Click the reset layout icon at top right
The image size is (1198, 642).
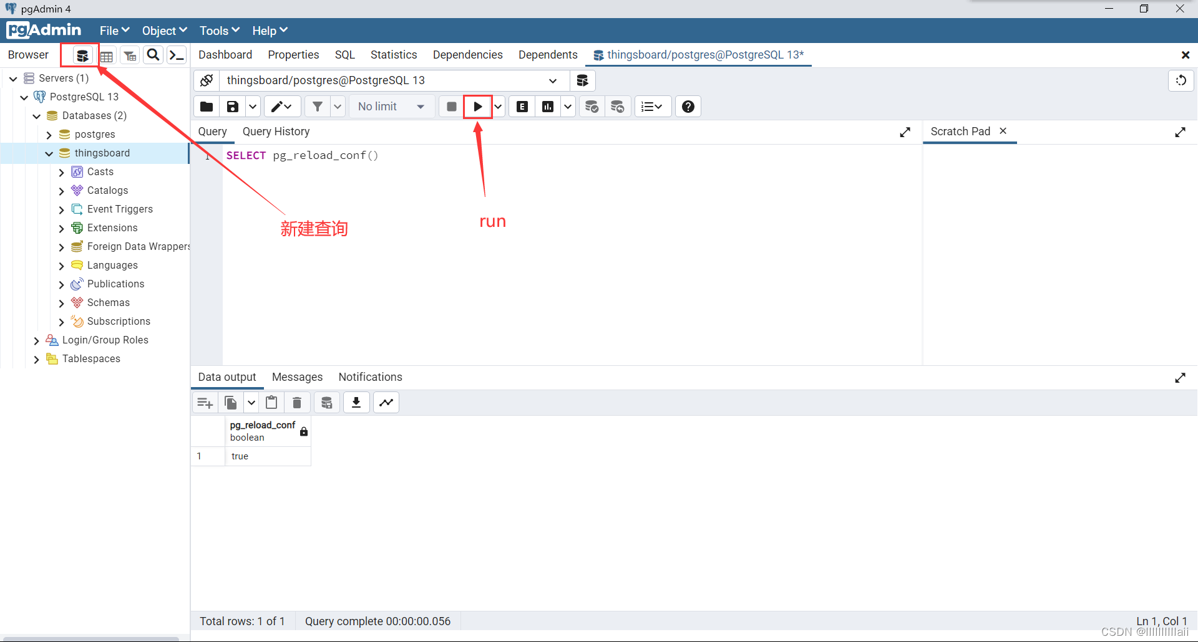[1181, 80]
